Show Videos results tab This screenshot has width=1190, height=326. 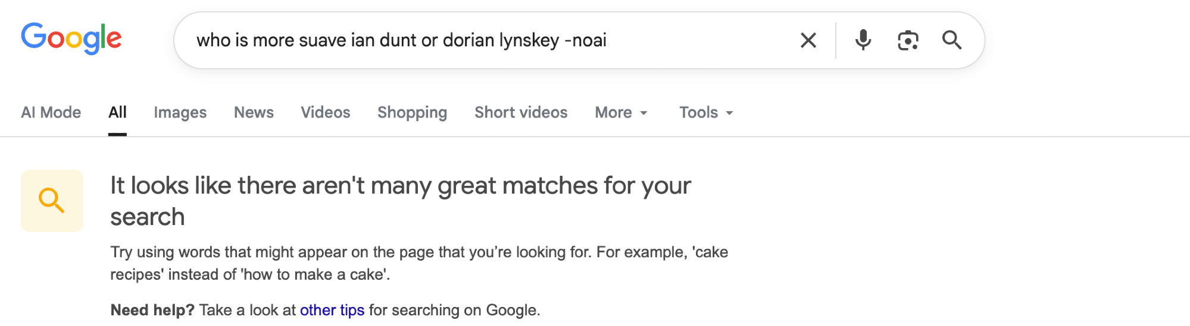pos(325,112)
